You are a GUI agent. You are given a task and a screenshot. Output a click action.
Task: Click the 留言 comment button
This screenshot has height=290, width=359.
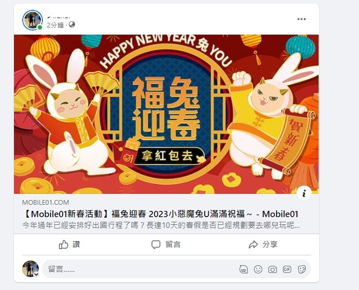click(x=166, y=245)
